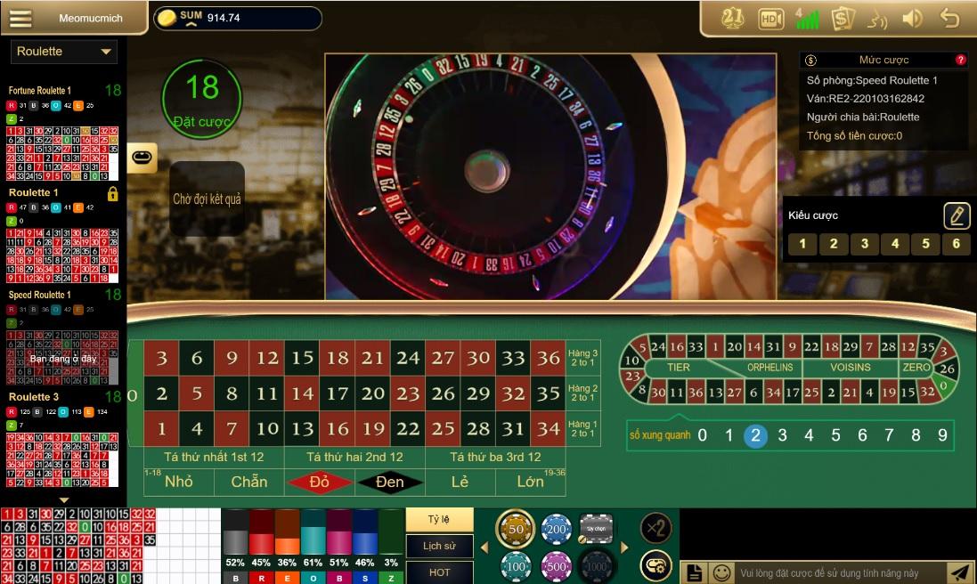Mute sound with the speaker icon

point(912,19)
